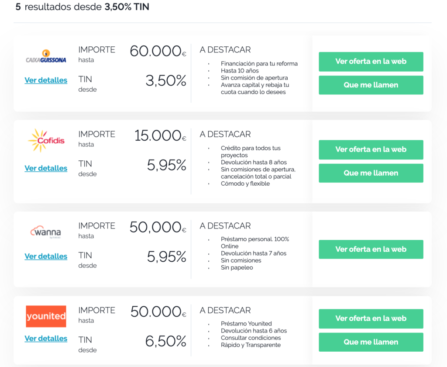Request a call from Cofidis via Que me llamen

371,173
